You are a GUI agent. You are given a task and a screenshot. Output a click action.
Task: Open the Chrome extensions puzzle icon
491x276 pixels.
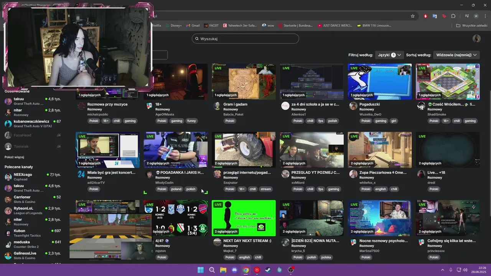click(453, 16)
